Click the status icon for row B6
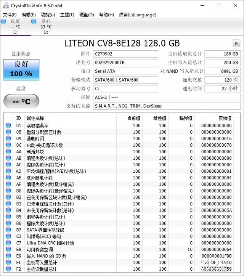 8,223
